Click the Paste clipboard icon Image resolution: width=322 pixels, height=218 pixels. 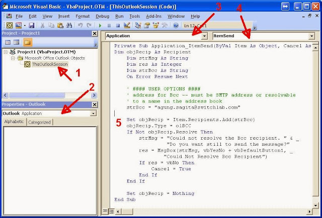point(60,25)
